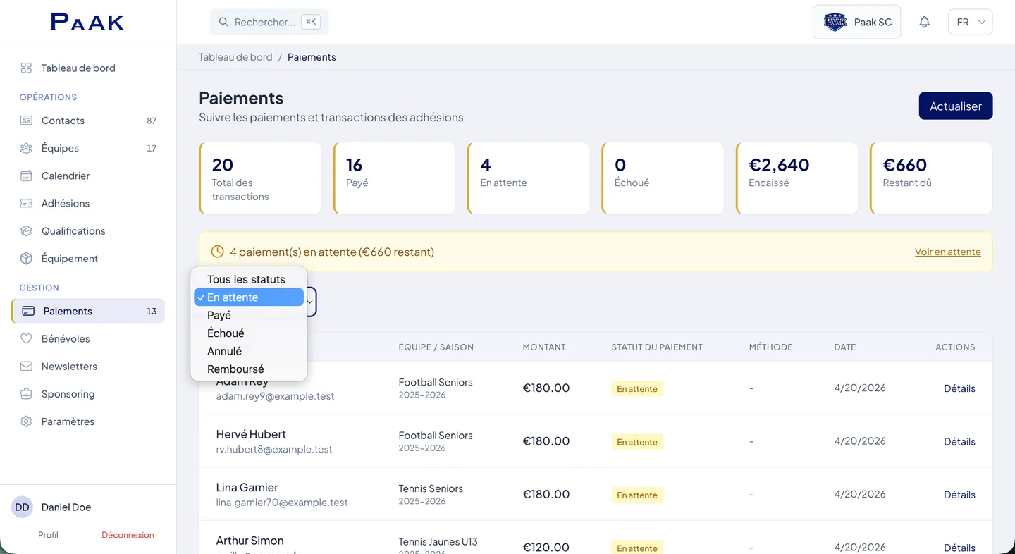Click the Bénévoles heart icon

(26, 339)
